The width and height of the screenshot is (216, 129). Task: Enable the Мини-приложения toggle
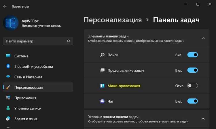192,86
